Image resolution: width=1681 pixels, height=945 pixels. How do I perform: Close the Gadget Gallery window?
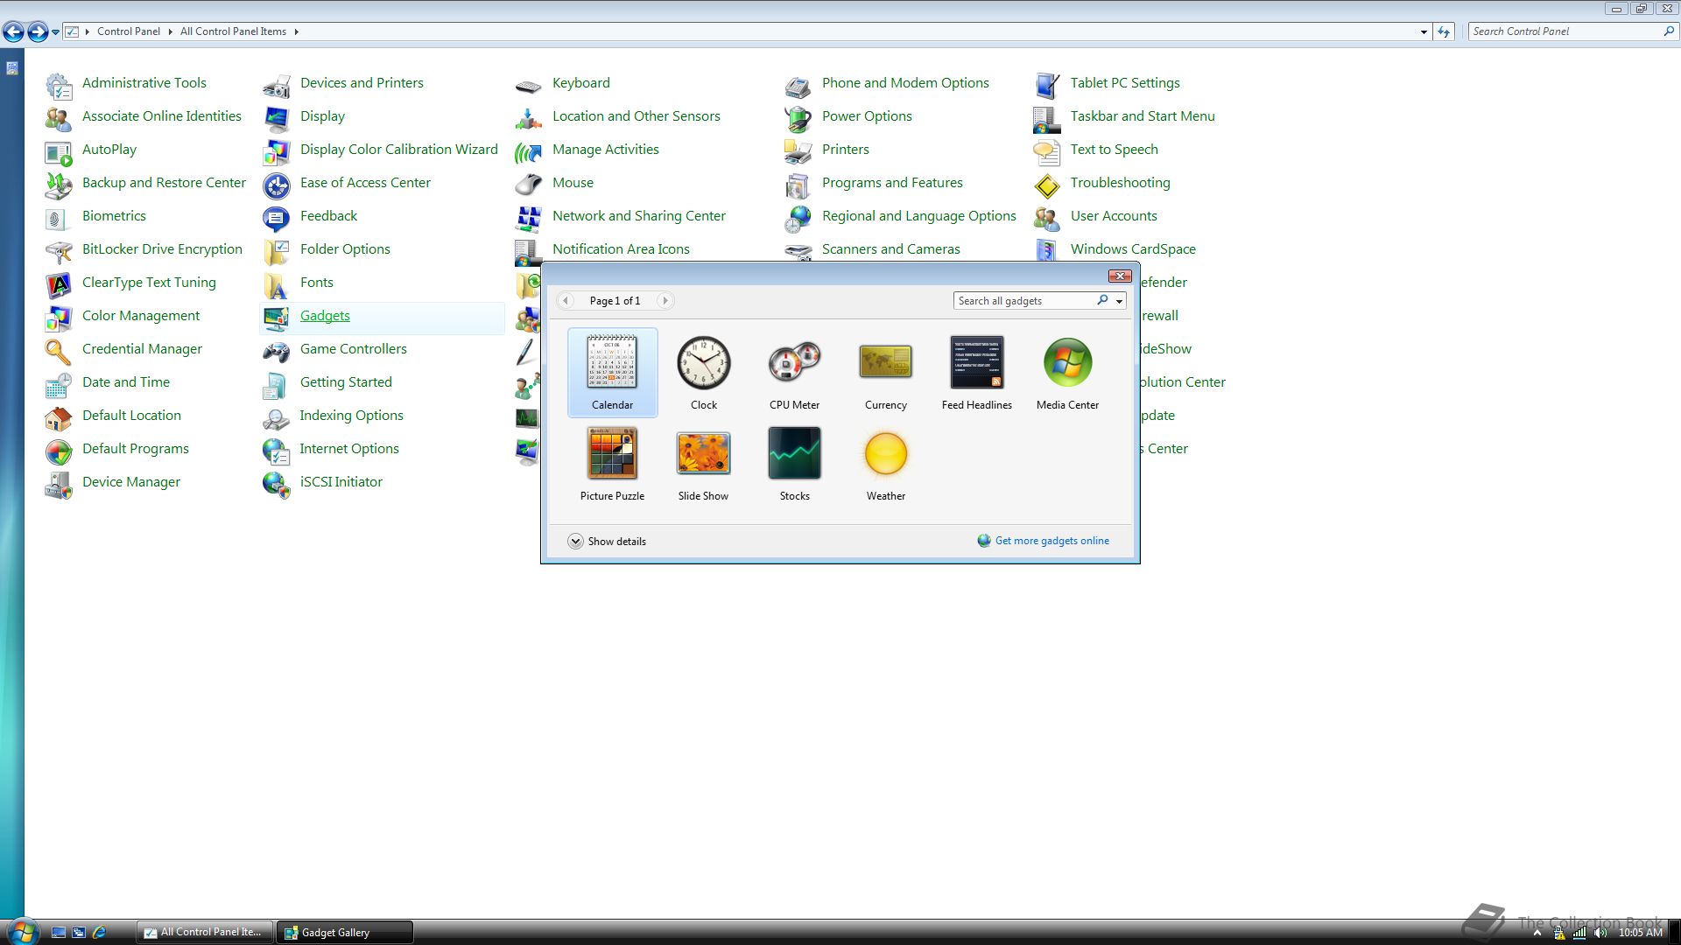pyautogui.click(x=1120, y=276)
